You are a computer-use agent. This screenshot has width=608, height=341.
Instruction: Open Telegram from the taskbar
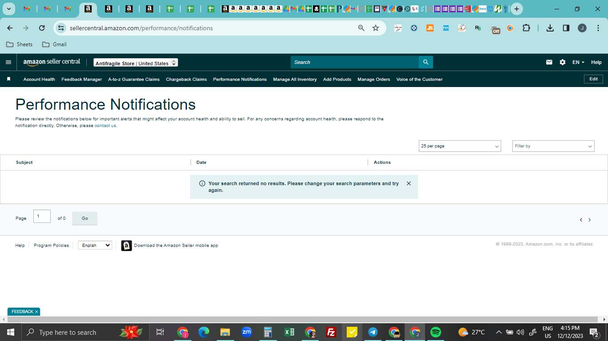coord(373,332)
